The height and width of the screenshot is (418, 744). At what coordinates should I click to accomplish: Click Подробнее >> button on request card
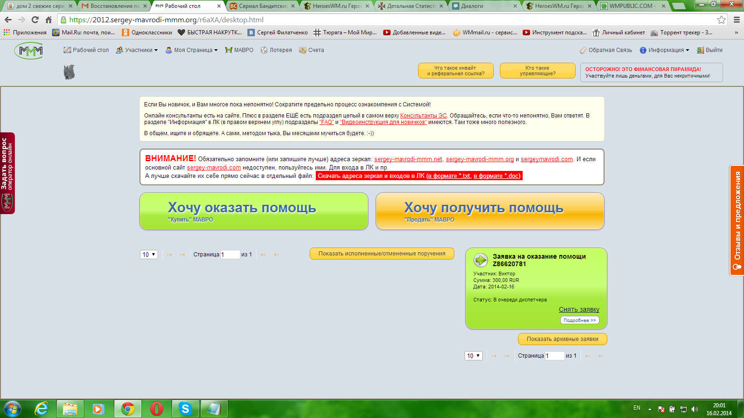coord(580,320)
